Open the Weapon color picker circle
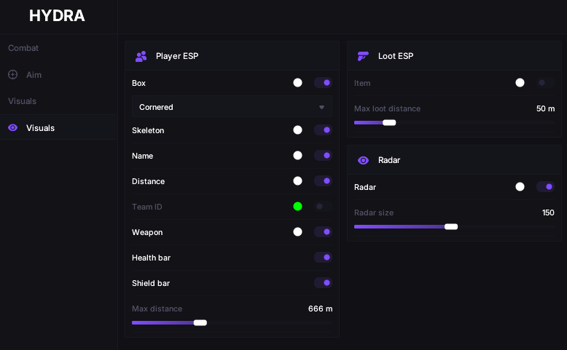567x350 pixels. click(x=297, y=232)
